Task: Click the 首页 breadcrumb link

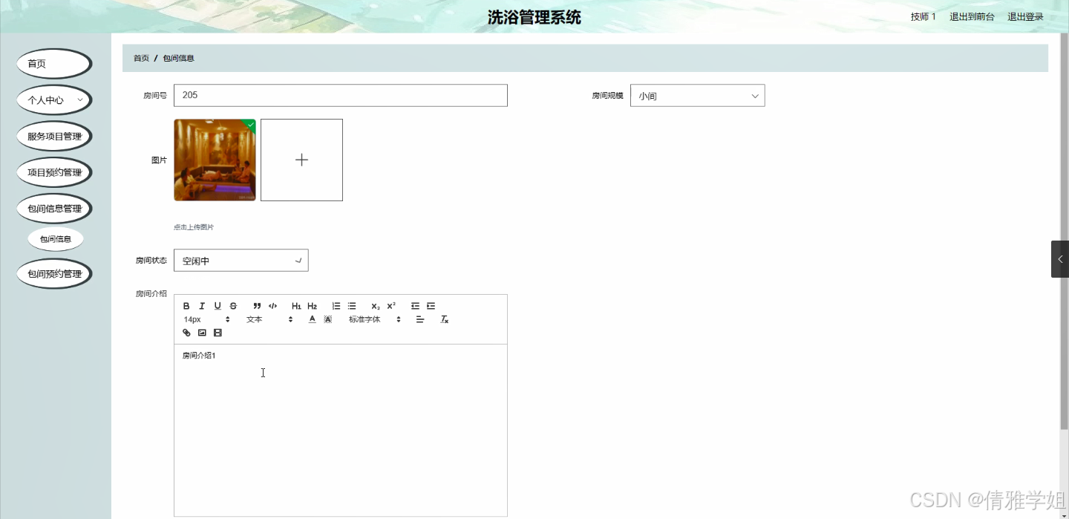Action: click(141, 58)
